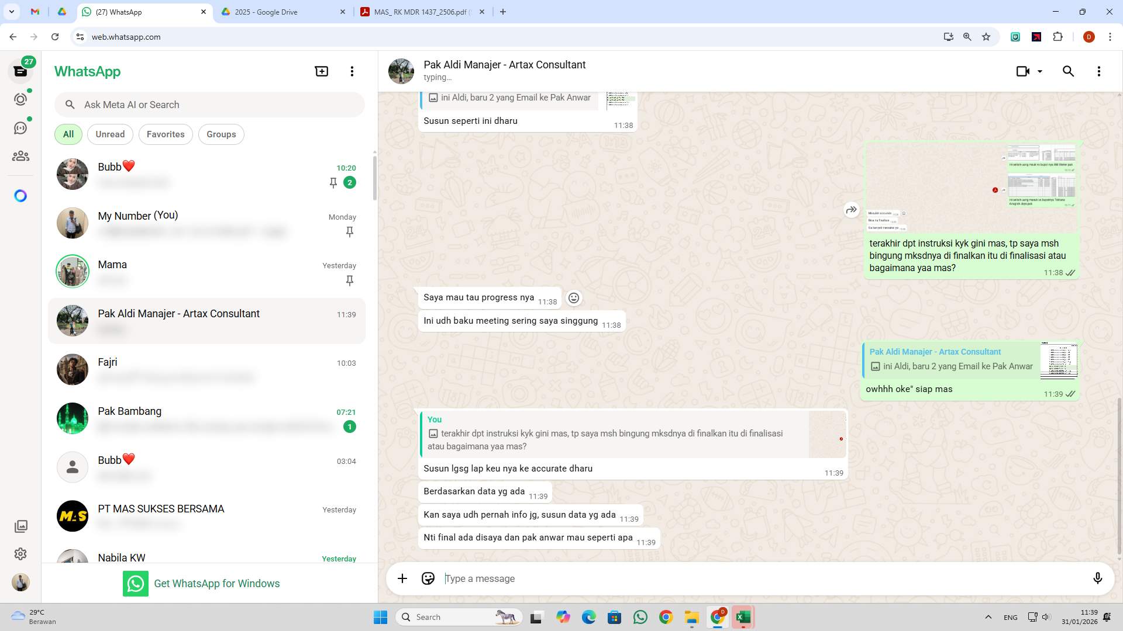Open the Communities section
Viewport: 1123px width, 631px height.
(x=20, y=155)
